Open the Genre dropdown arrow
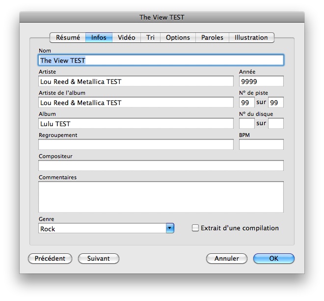The image size is (324, 301). point(170,228)
